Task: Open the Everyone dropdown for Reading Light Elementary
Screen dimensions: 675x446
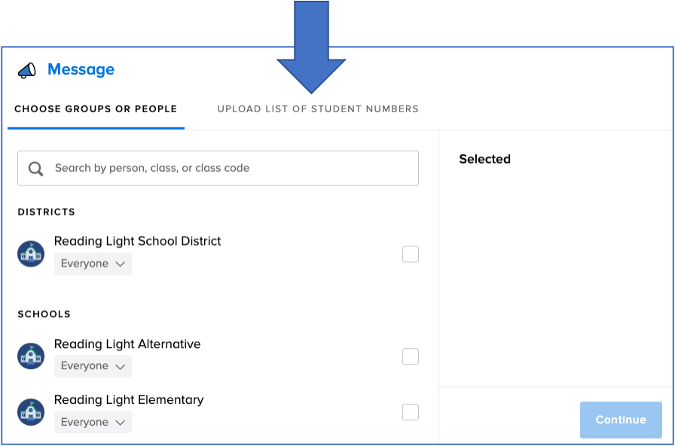Action: [x=93, y=422]
